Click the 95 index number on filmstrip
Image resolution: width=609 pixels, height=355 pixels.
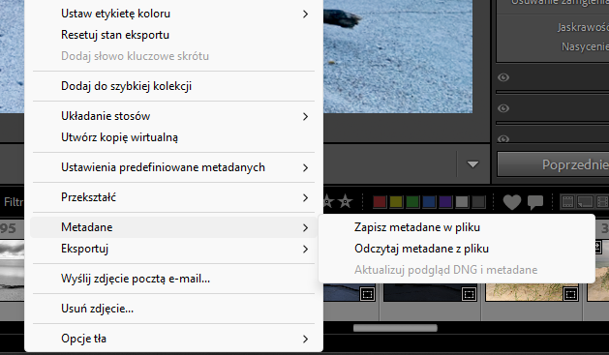(8, 228)
